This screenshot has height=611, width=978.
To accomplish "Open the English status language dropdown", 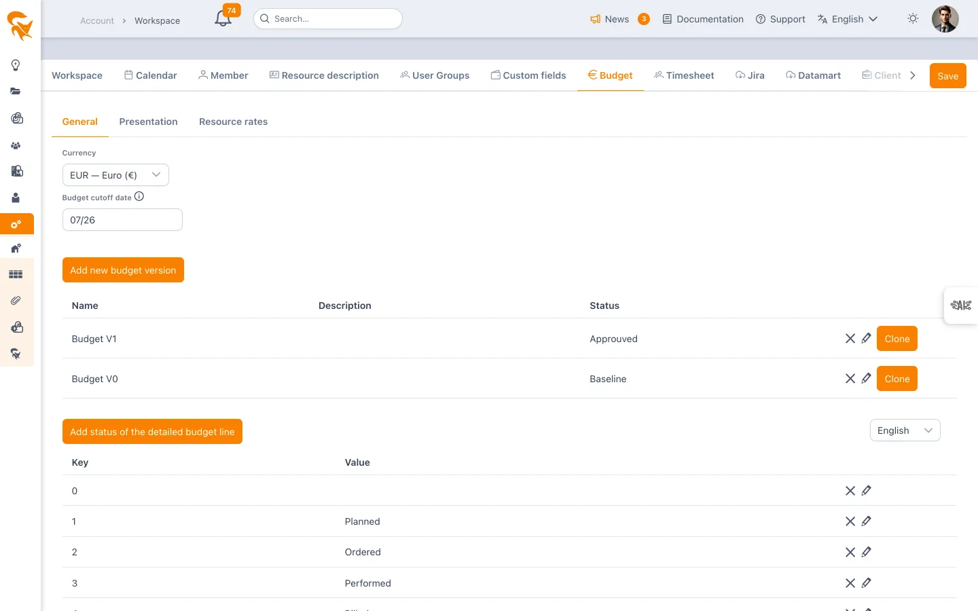I will pos(905,430).
